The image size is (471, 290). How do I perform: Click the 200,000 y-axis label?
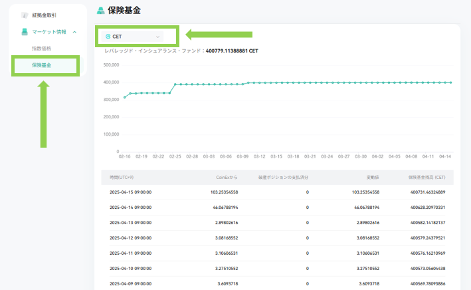(111, 116)
